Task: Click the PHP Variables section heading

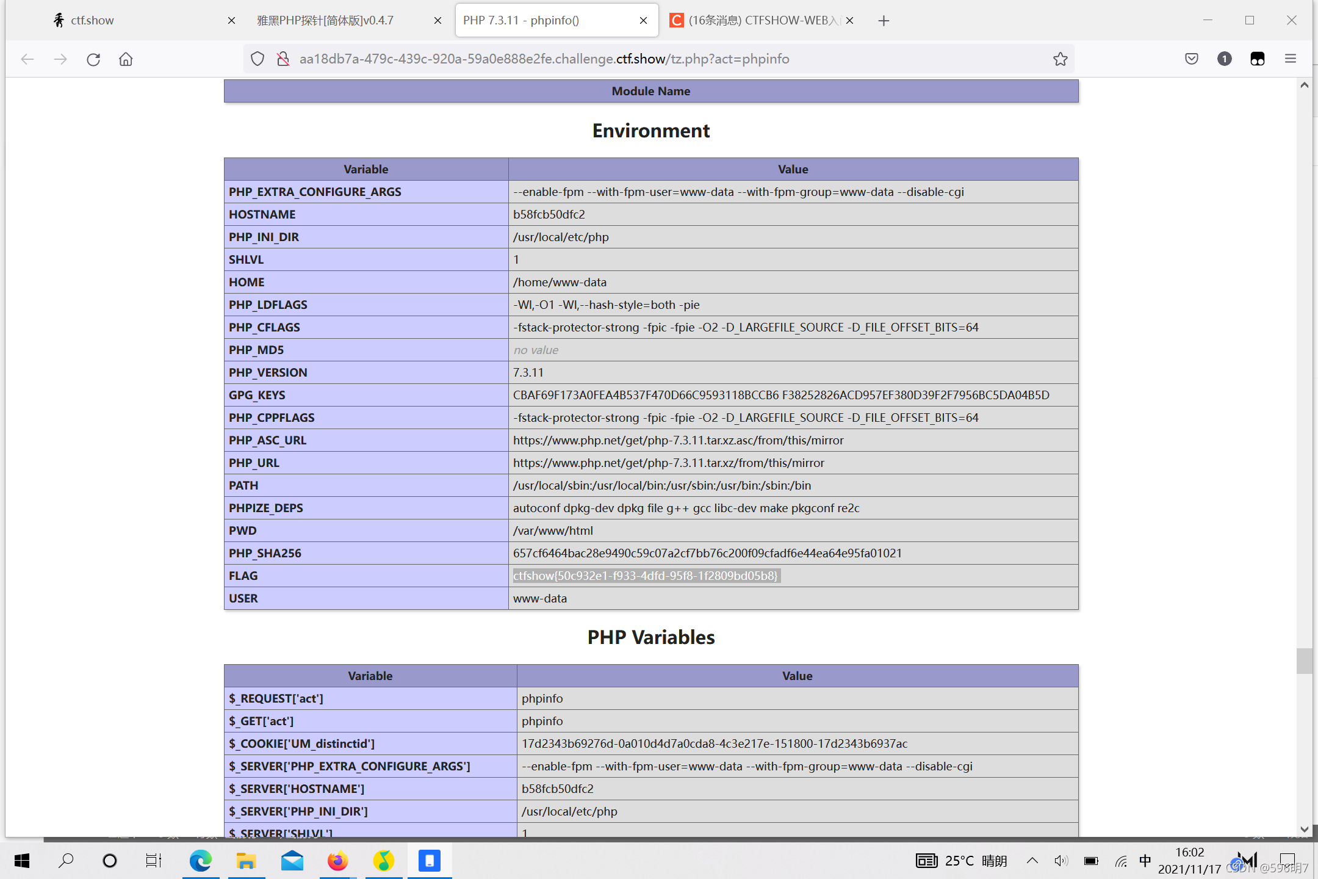Action: [x=651, y=637]
